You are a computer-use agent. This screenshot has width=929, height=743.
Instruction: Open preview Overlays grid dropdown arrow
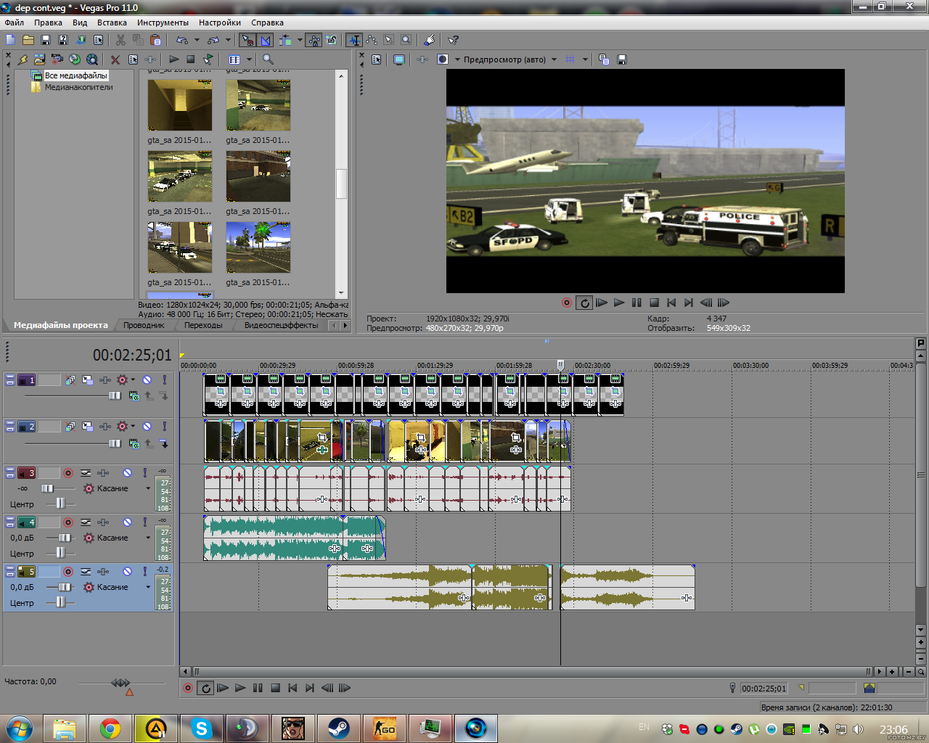[x=585, y=59]
